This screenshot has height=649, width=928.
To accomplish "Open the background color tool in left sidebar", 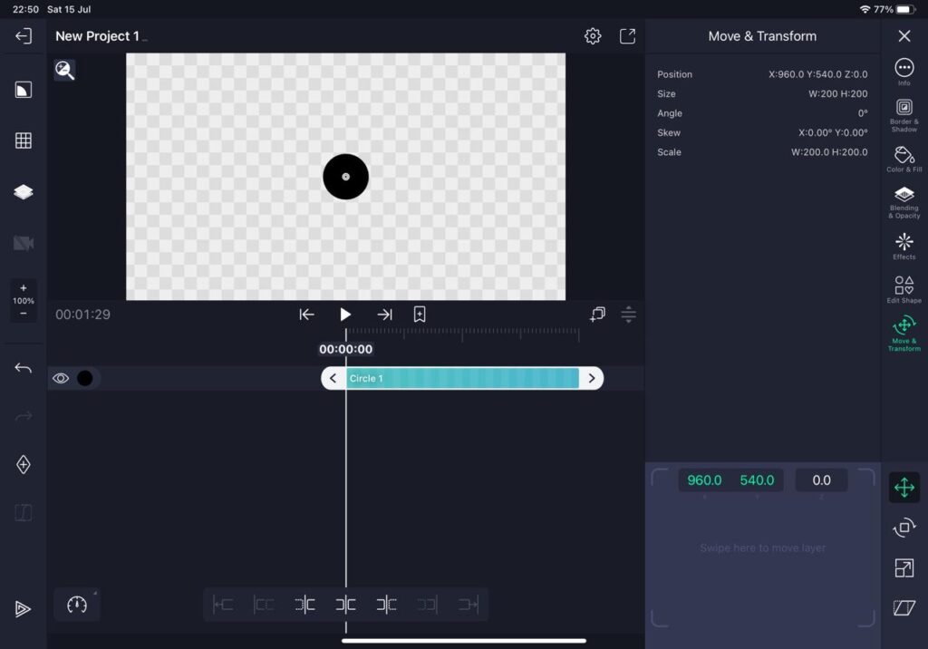I will click(x=23, y=90).
